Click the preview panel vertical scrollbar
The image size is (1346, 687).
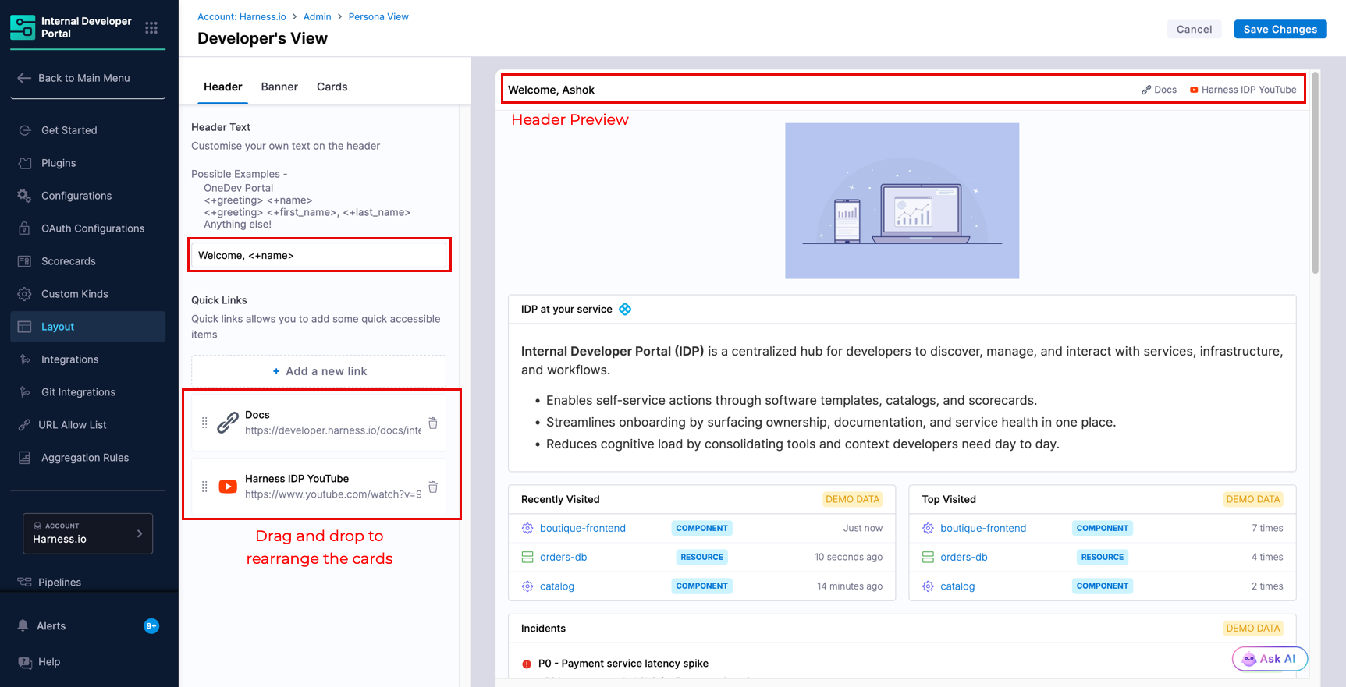point(1316,173)
